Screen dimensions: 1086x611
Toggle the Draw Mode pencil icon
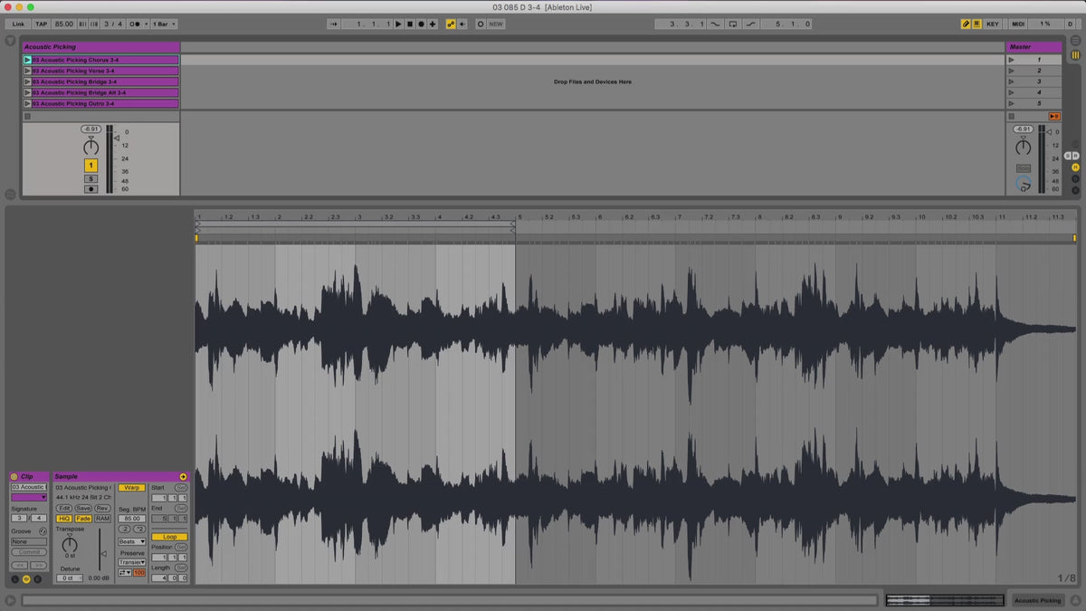tap(966, 24)
